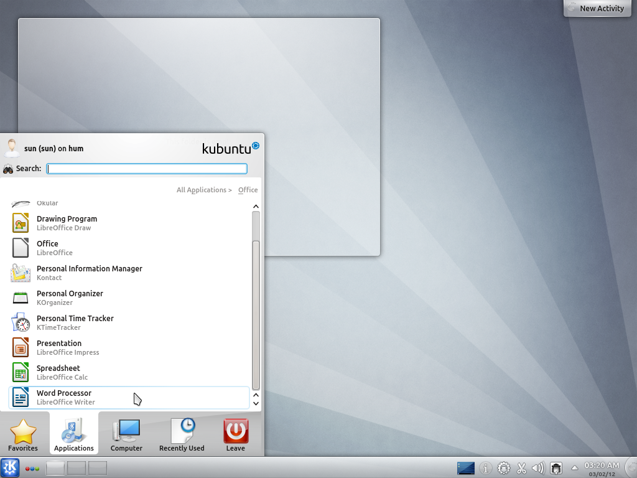637x478 pixels.
Task: Click the K kickoff launcher button
Action: click(x=10, y=468)
